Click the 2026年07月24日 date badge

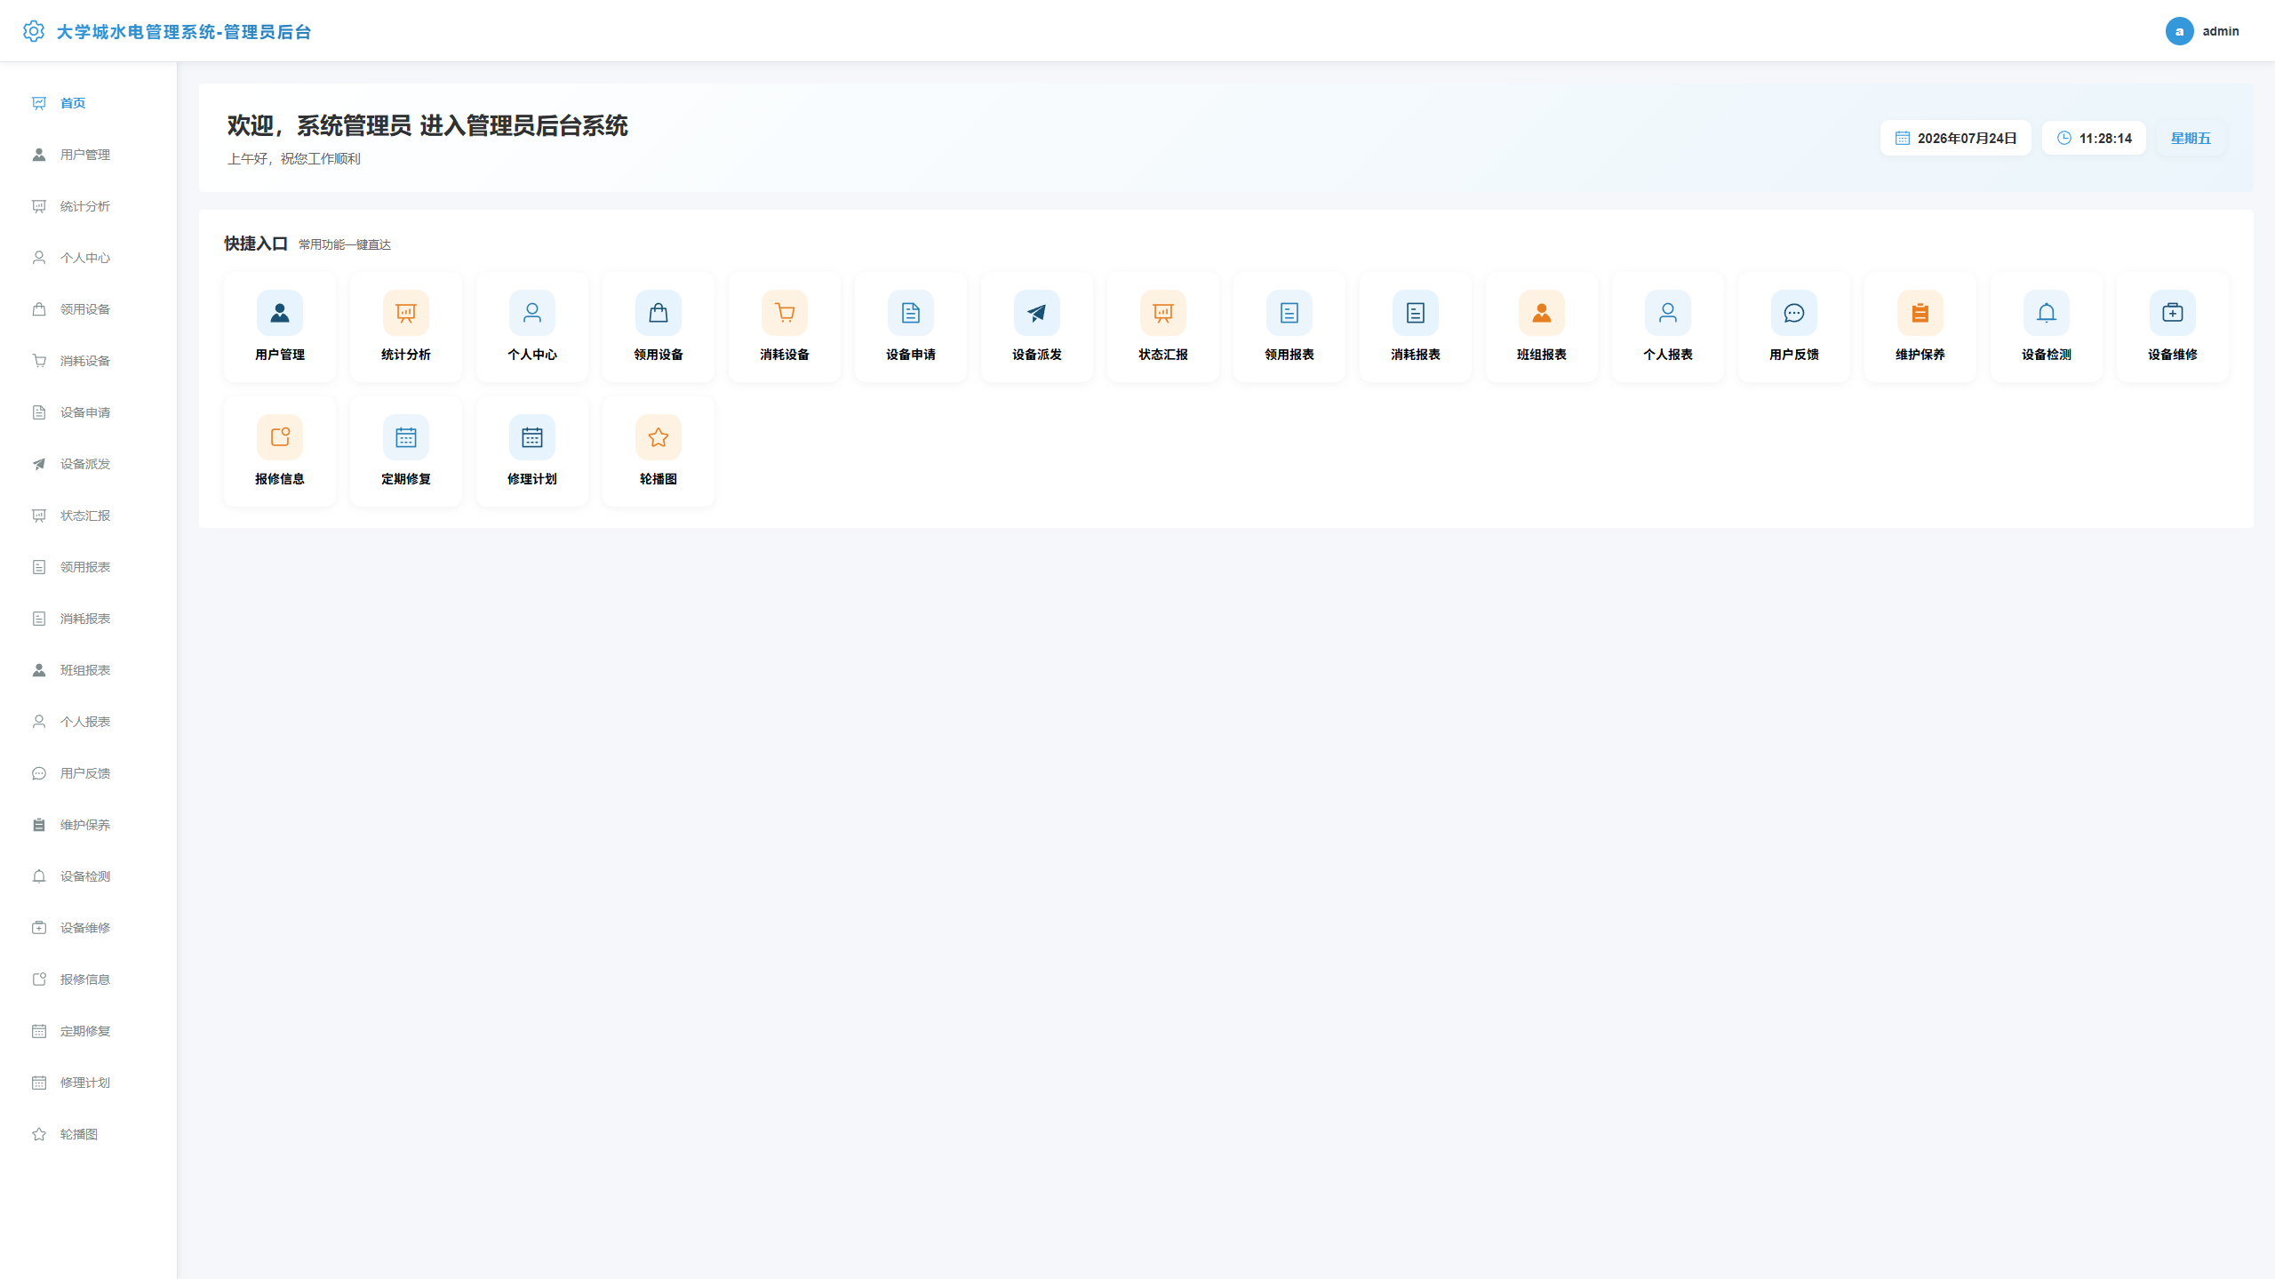pyautogui.click(x=1955, y=138)
